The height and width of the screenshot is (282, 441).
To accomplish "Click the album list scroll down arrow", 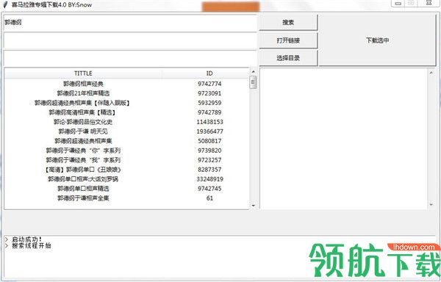I will [x=253, y=206].
